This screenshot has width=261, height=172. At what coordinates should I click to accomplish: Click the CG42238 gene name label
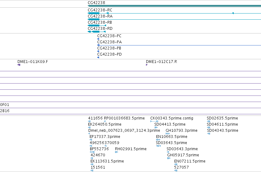(x=96, y=3)
